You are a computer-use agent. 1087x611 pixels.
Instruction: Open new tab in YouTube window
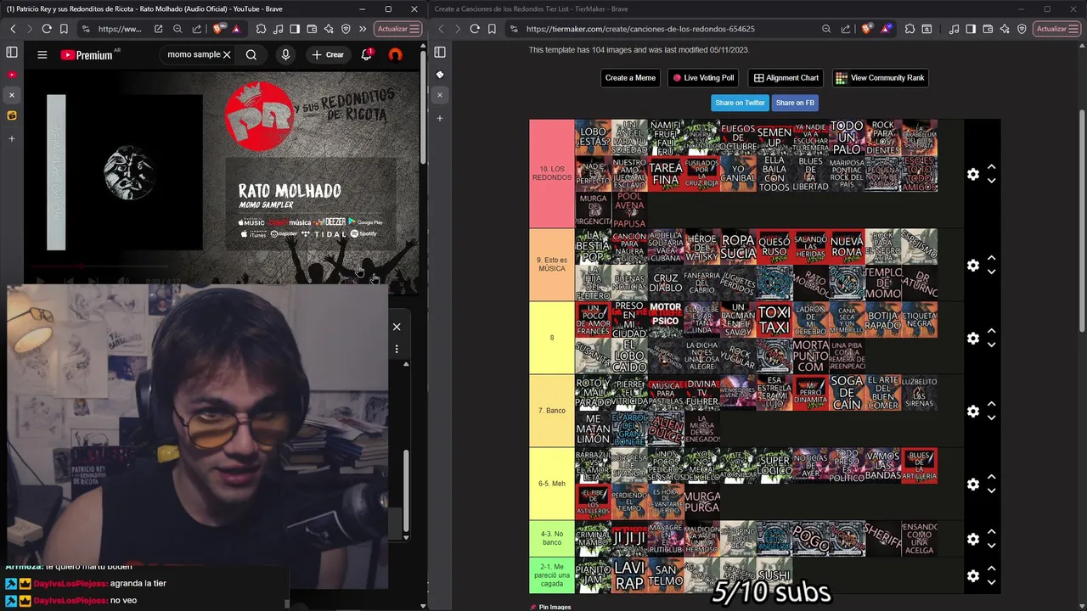click(x=12, y=137)
